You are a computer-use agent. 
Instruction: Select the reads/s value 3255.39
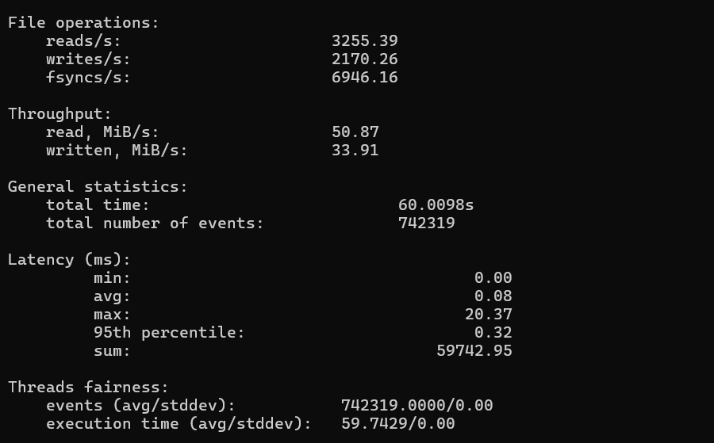point(365,41)
